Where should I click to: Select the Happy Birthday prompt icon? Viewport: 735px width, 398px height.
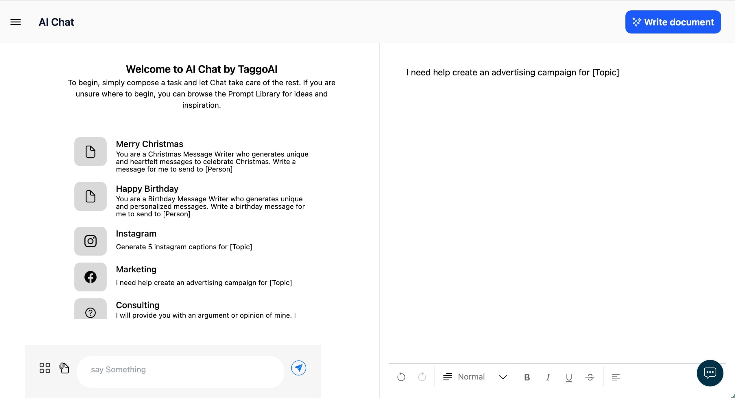91,196
